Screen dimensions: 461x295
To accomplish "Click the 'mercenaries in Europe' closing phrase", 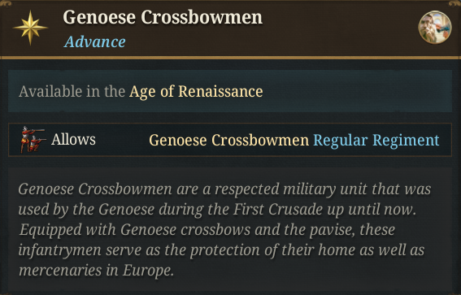I will coord(96,271).
